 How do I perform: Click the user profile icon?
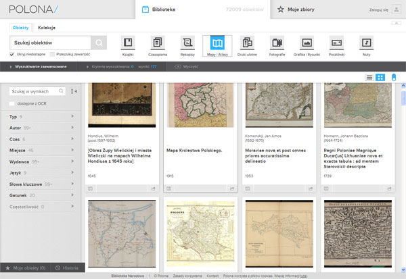(x=396, y=9)
